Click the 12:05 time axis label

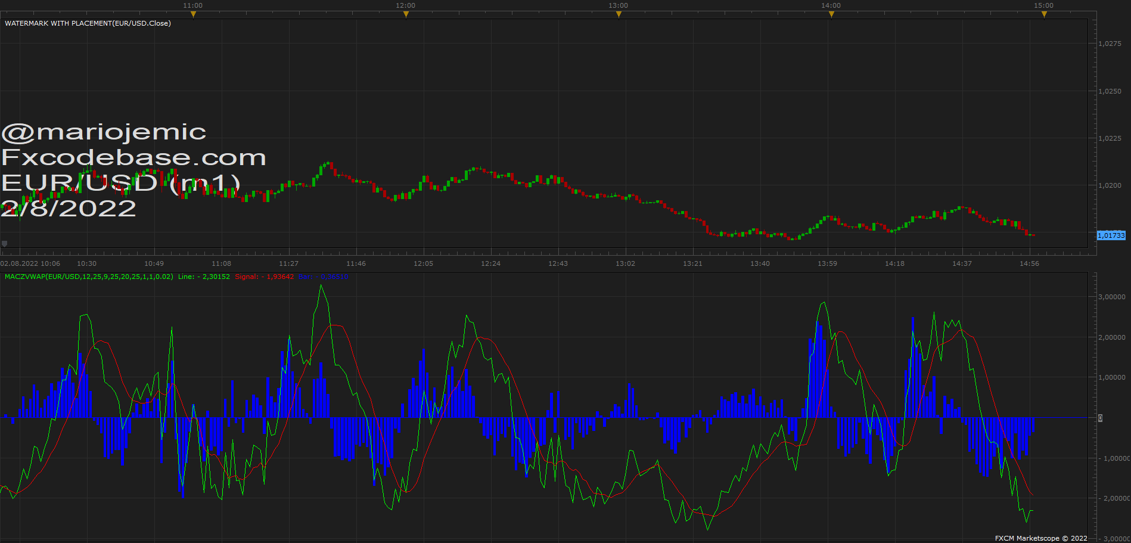coord(424,263)
